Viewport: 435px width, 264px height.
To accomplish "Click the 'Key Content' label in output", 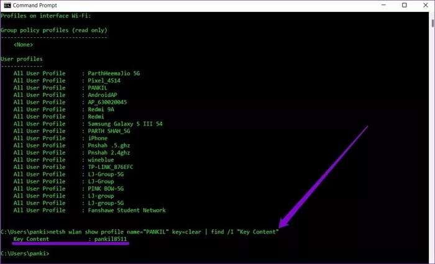I will (x=31, y=239).
